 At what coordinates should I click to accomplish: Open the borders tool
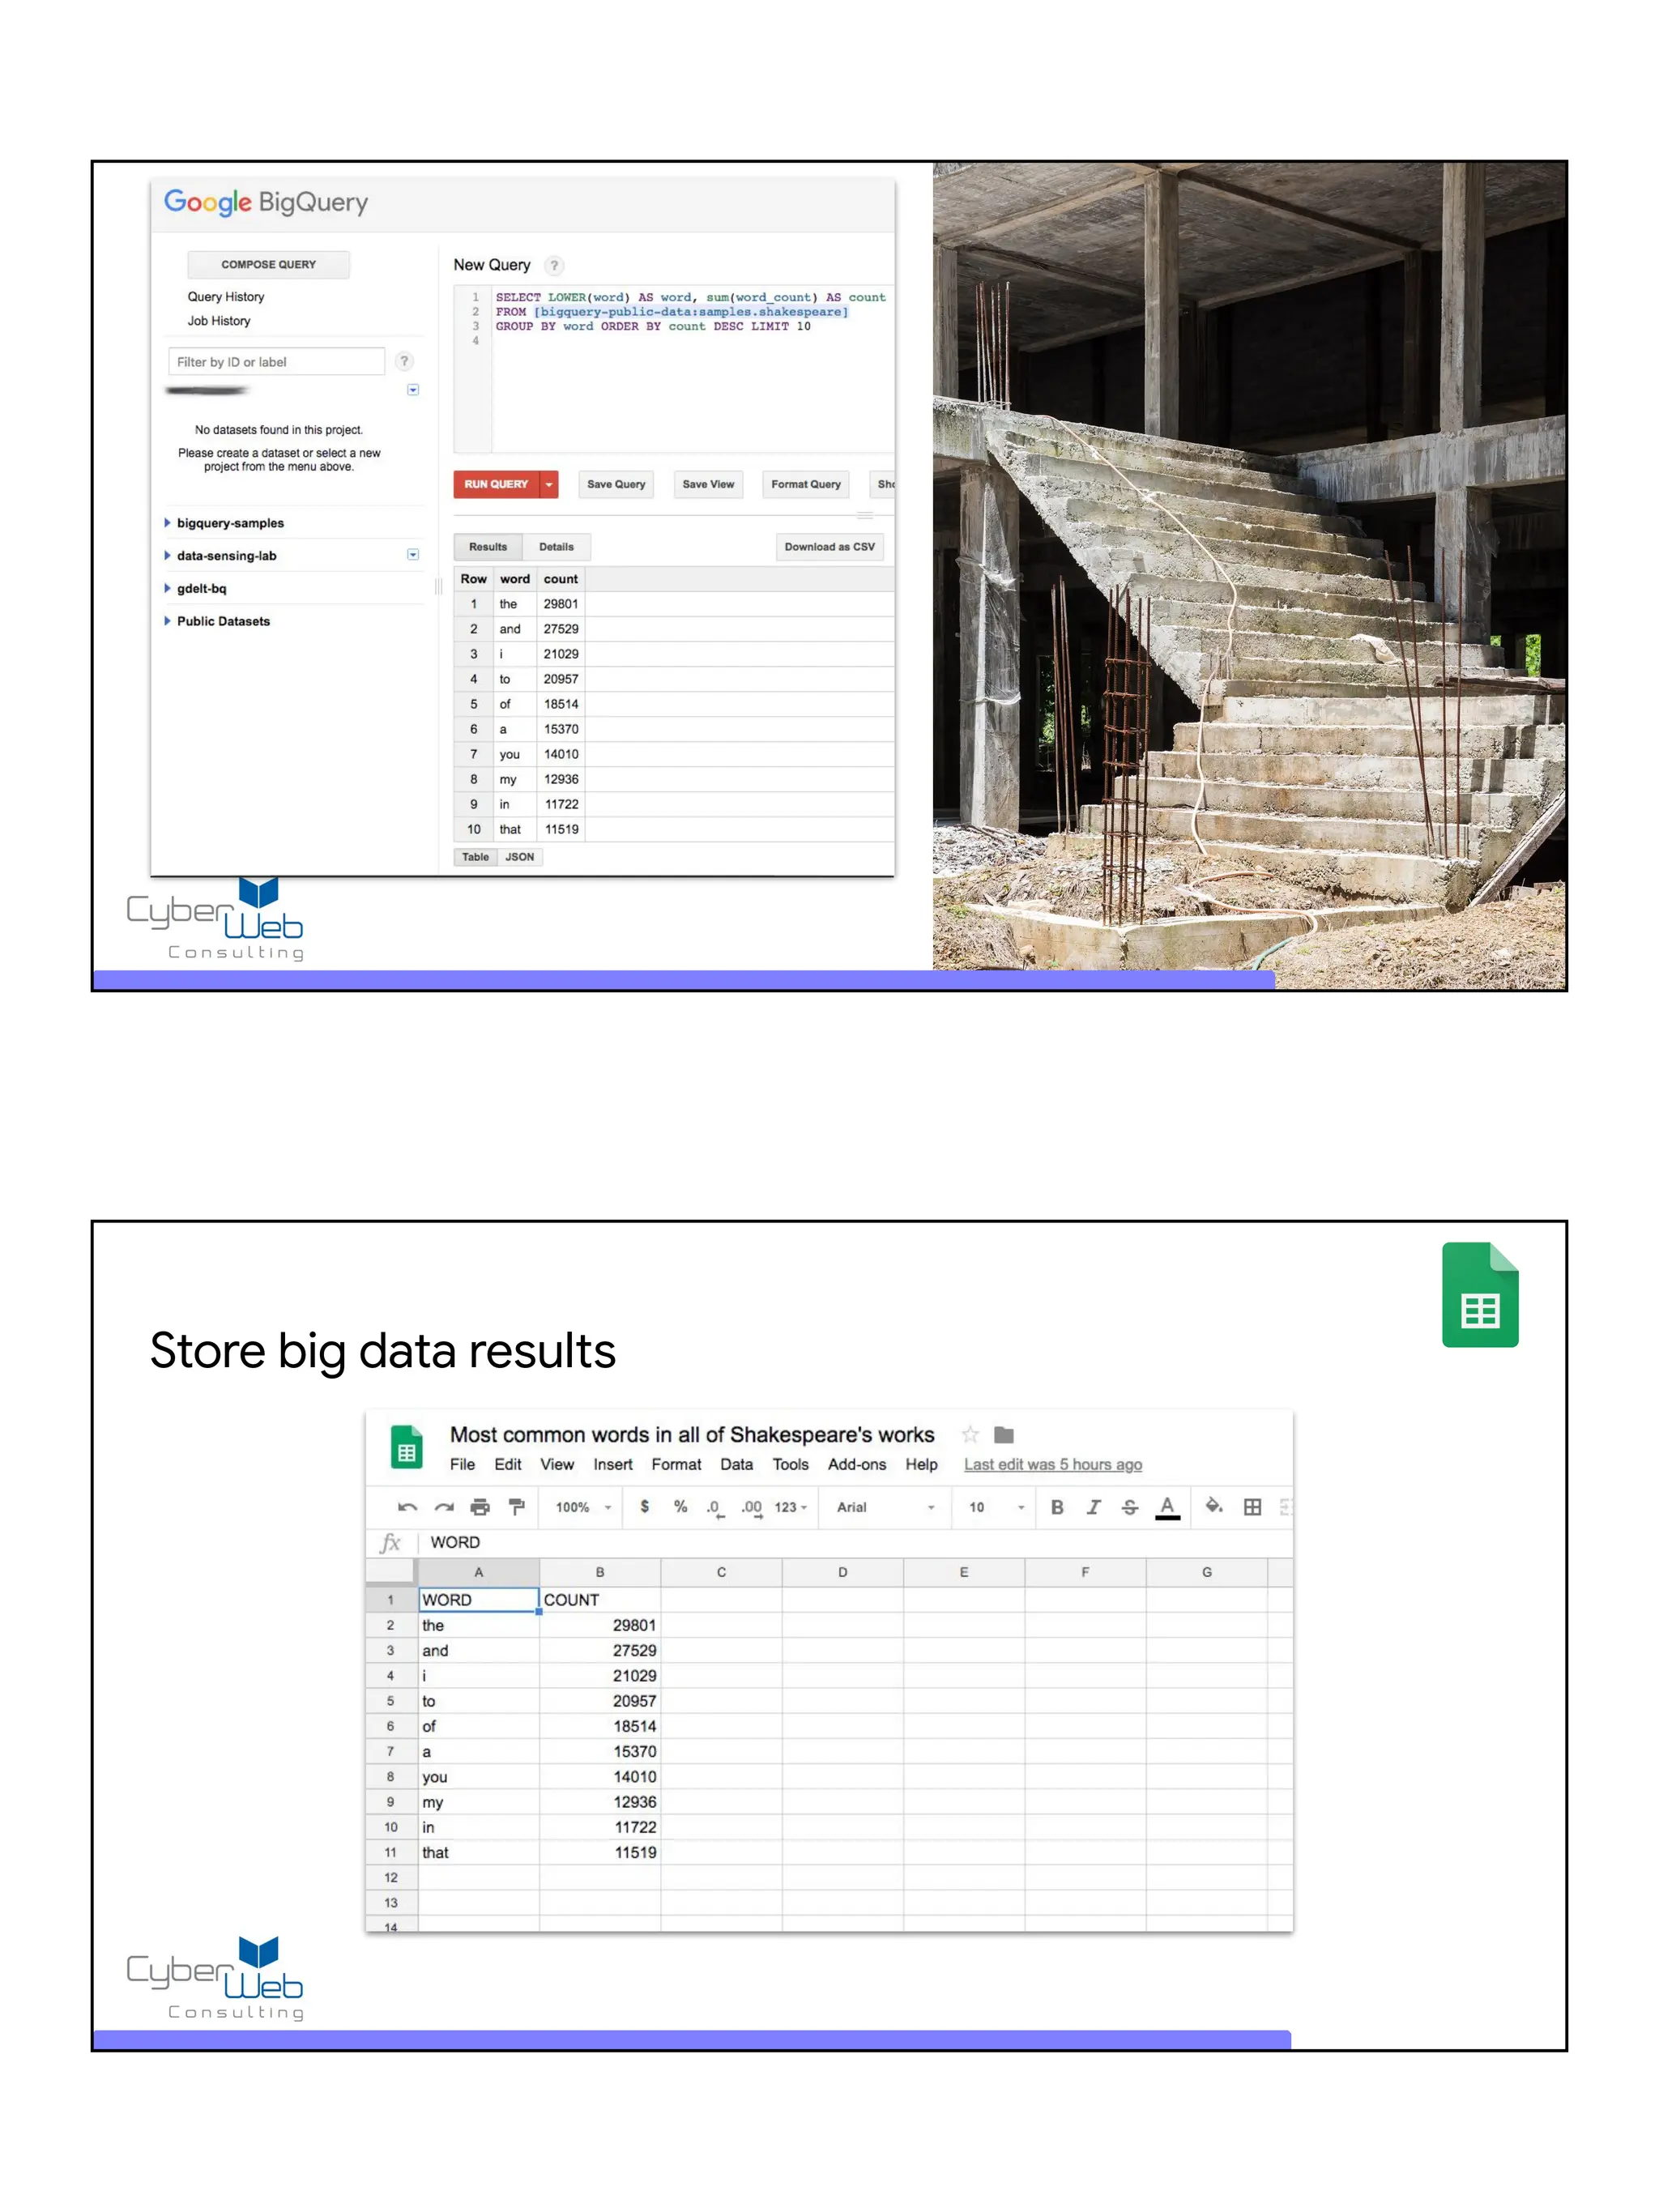click(x=1252, y=1507)
